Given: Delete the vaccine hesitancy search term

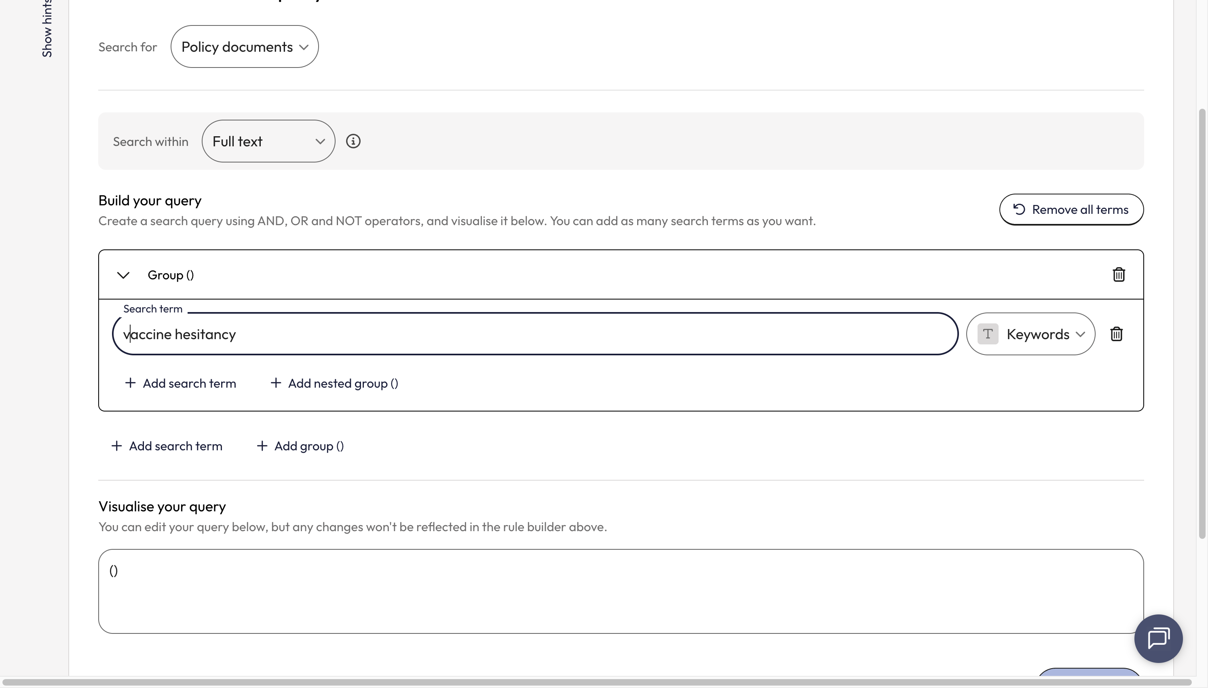Looking at the screenshot, I should [1116, 334].
